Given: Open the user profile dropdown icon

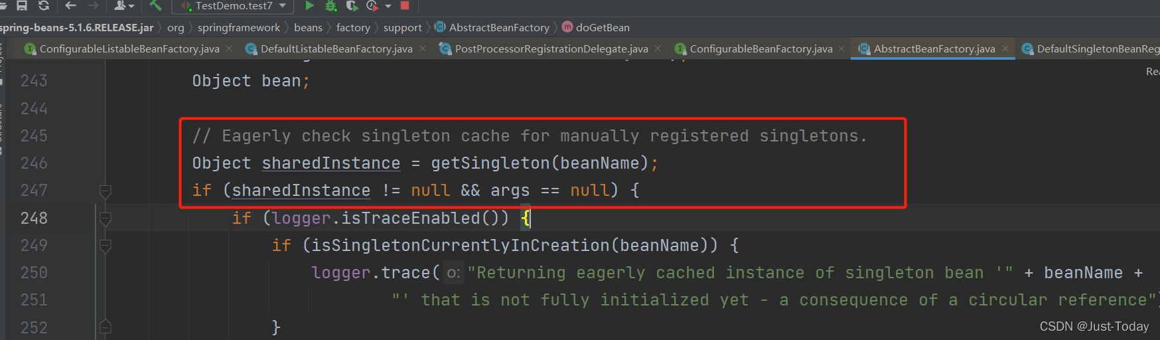Looking at the screenshot, I should tap(123, 5).
